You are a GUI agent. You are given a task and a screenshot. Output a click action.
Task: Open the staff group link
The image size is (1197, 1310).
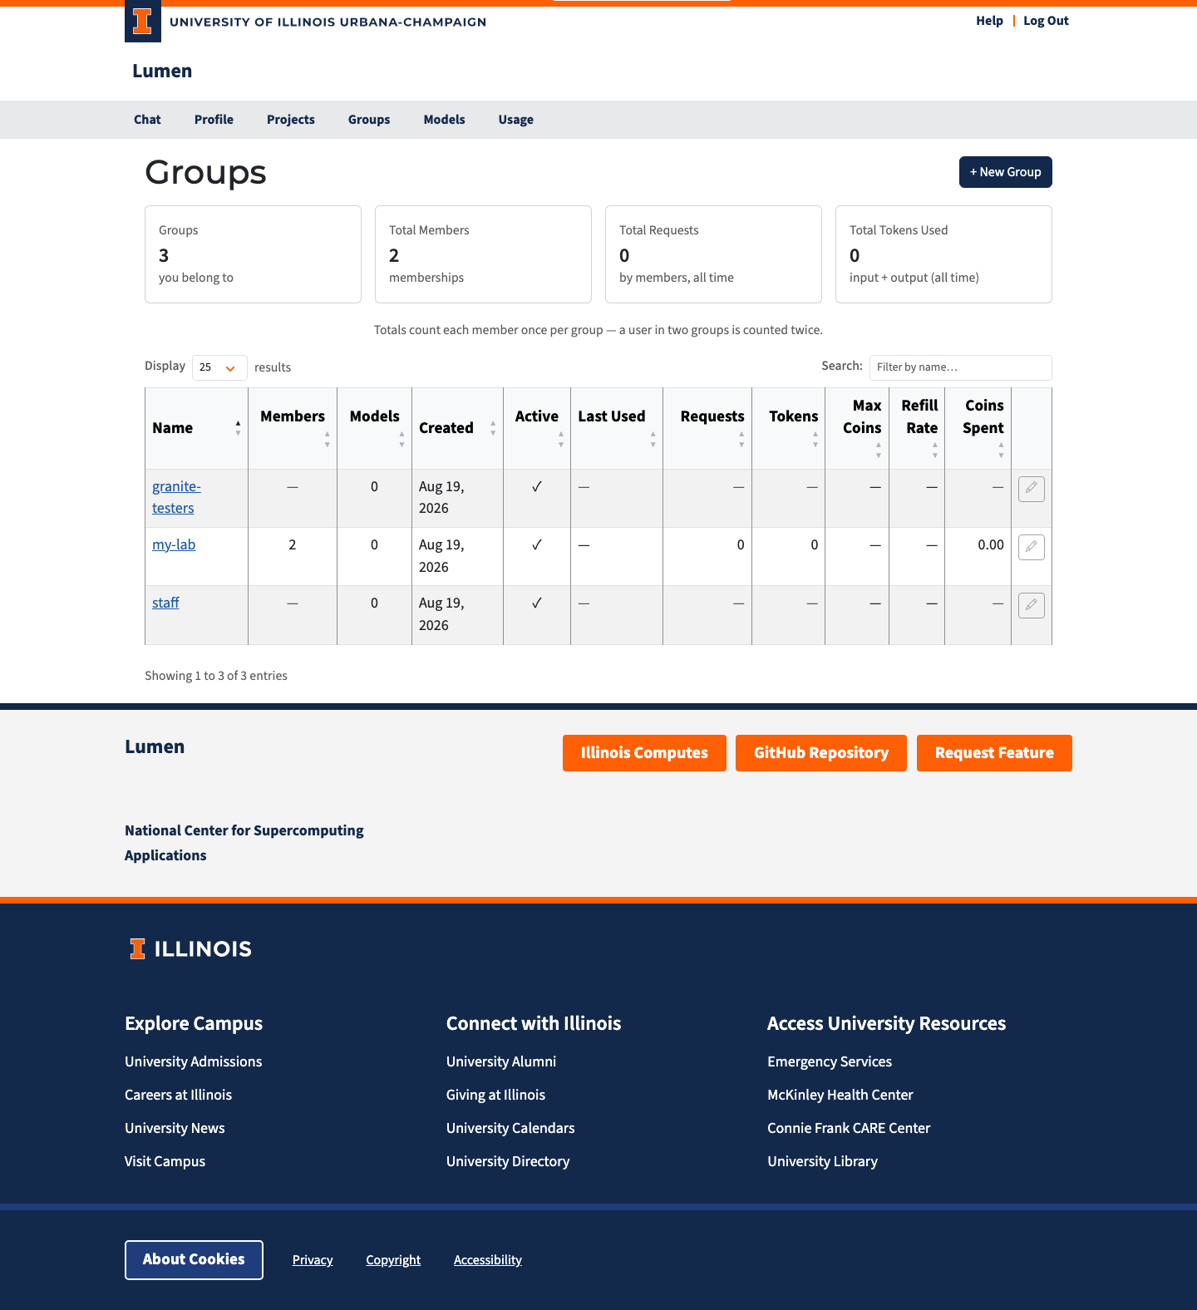[165, 603]
